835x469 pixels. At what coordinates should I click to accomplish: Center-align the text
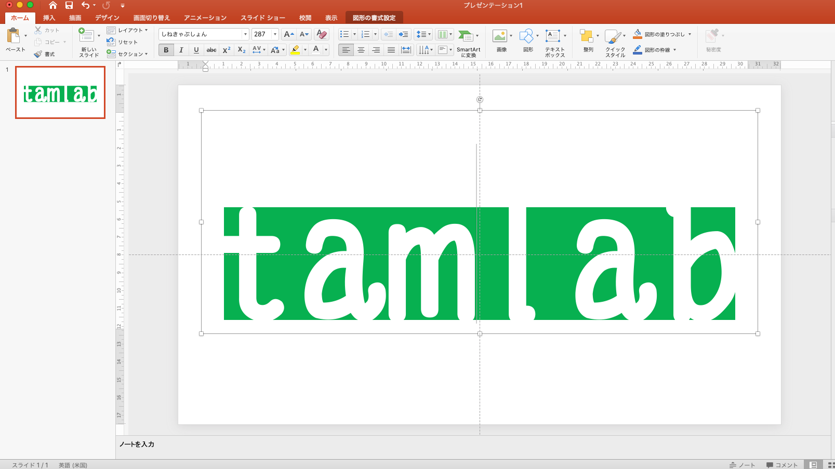point(361,50)
